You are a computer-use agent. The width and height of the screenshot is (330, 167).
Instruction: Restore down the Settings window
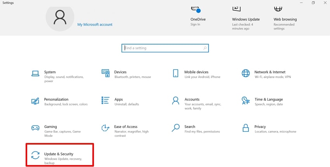(313, 3)
